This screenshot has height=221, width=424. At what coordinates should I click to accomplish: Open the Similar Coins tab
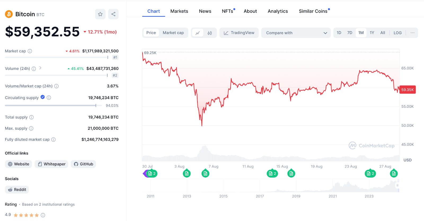point(314,11)
